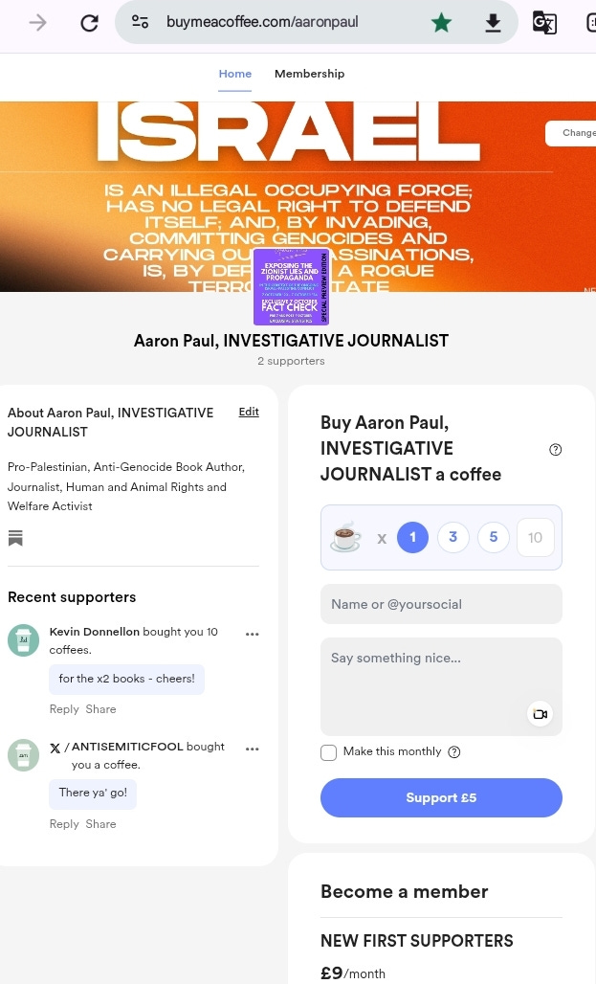Select 3 coffees
The height and width of the screenshot is (984, 596).
point(453,537)
